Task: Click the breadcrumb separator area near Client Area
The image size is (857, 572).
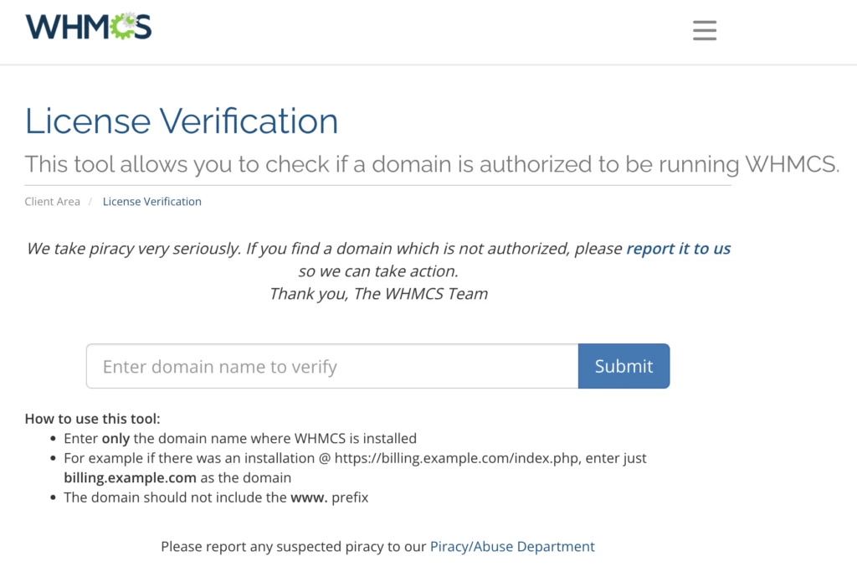Action: 90,201
